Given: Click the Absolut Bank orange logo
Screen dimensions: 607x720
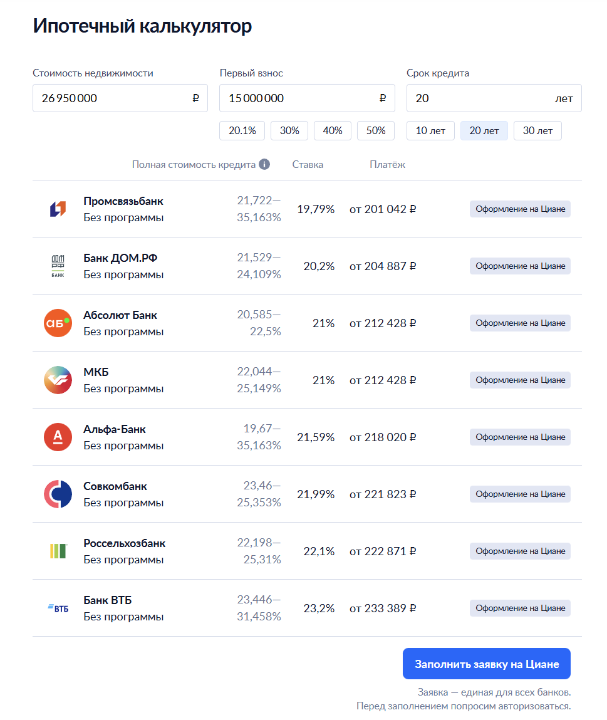Looking at the screenshot, I should tap(58, 323).
